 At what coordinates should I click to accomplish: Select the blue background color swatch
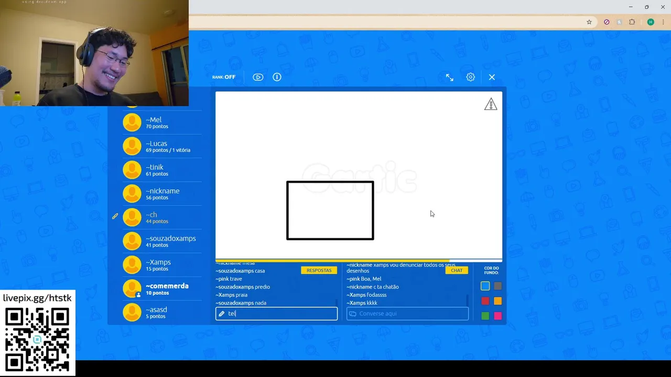click(x=485, y=286)
